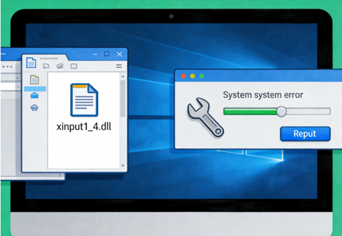342x236 pixels.
Task: Click the three dots in back window
Action: [8, 66]
